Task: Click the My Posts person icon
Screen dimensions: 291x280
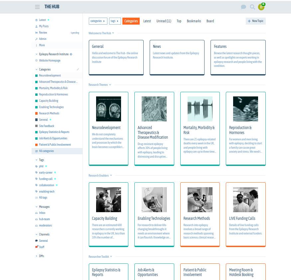Action: (36, 26)
